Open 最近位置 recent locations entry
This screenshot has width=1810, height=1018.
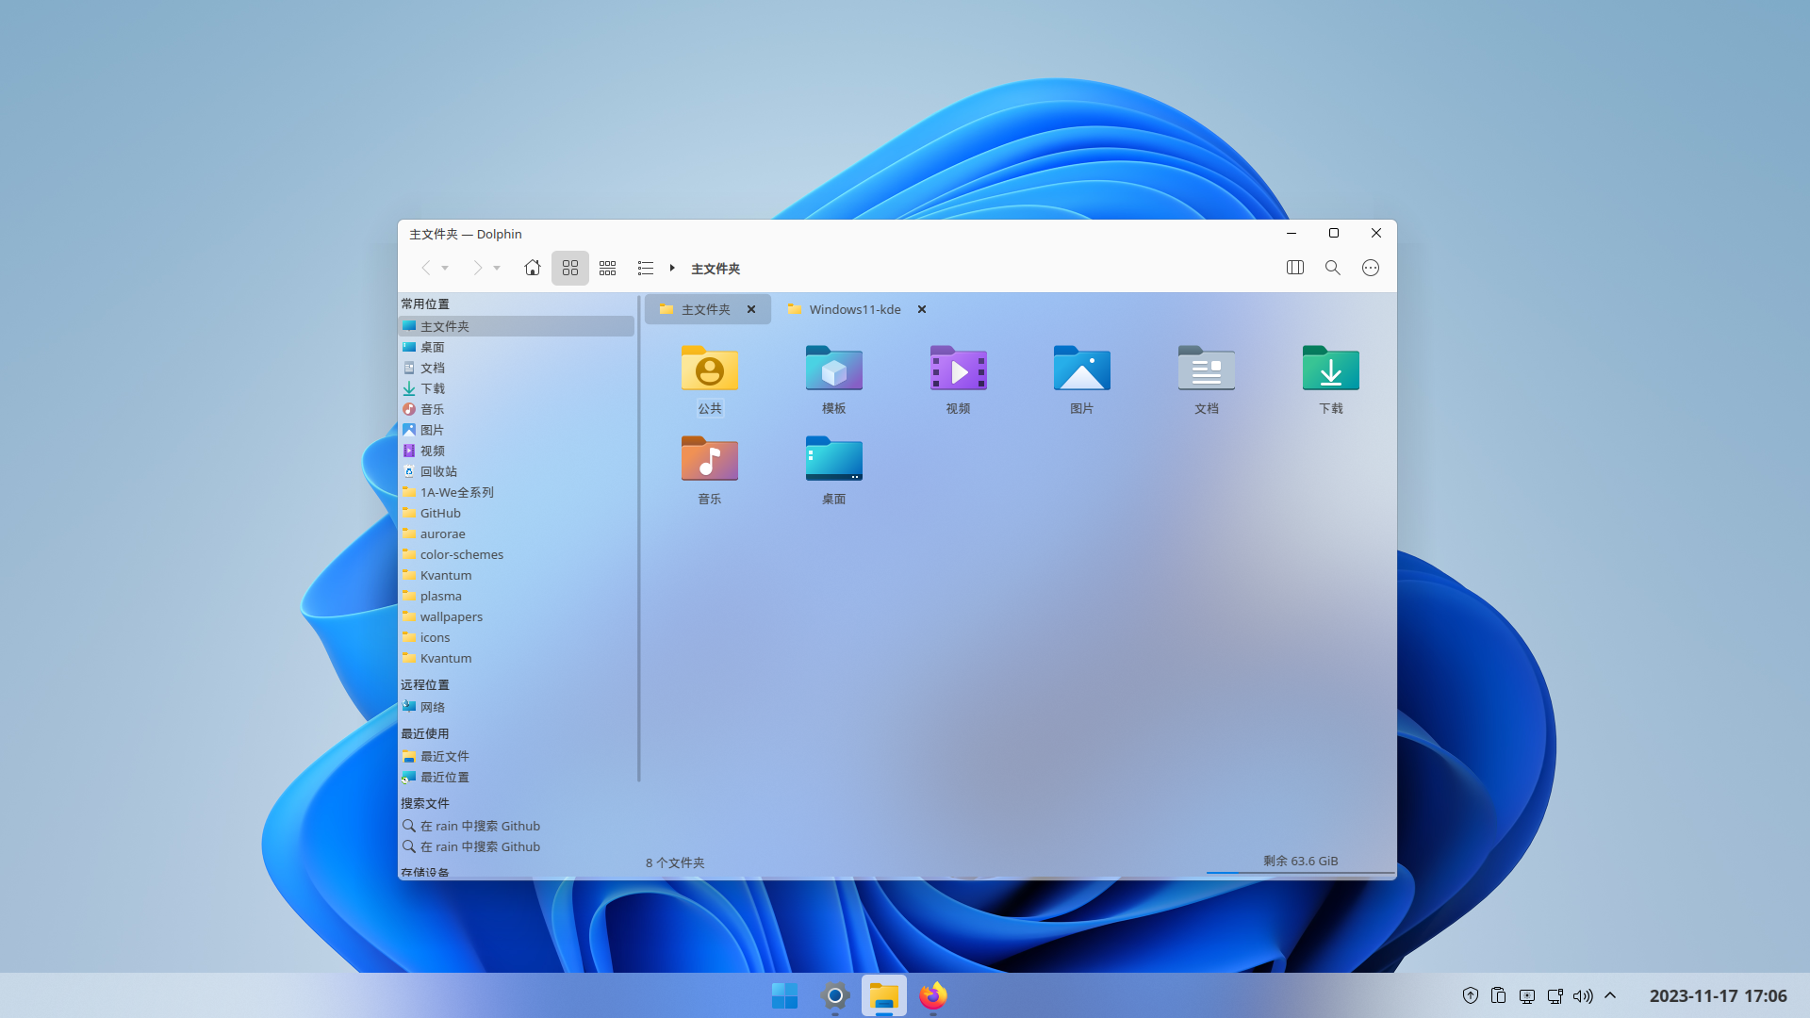coord(517,777)
